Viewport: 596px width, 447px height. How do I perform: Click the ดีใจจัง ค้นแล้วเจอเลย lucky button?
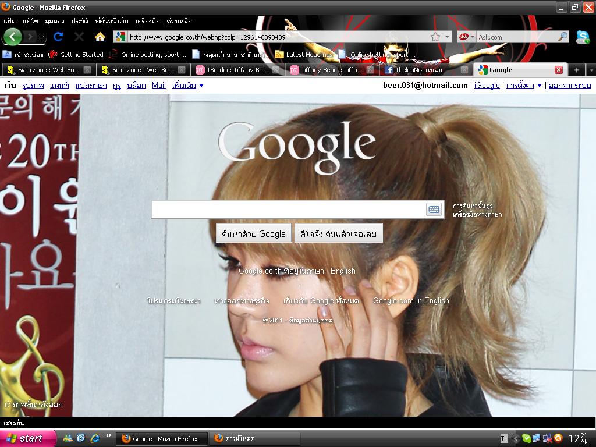(338, 233)
